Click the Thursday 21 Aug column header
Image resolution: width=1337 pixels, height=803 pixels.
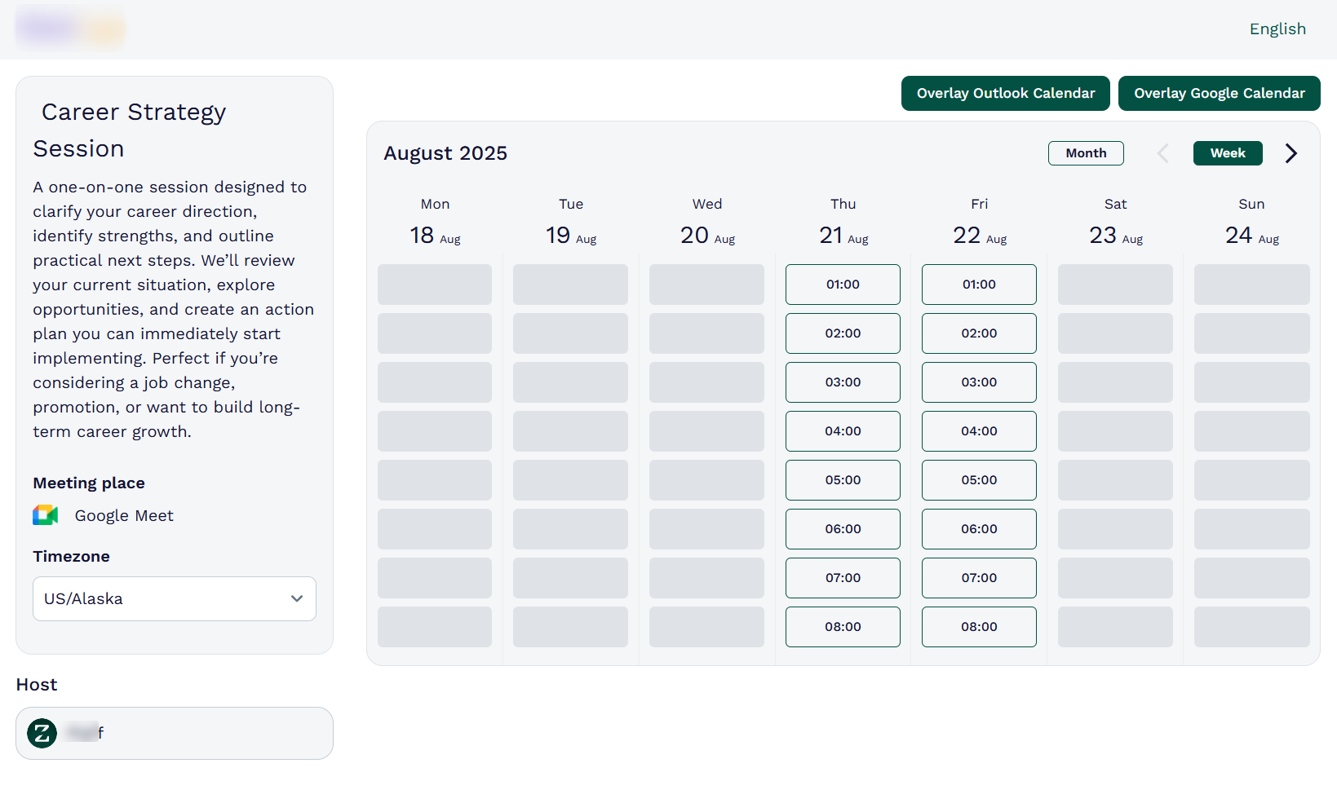[843, 220]
